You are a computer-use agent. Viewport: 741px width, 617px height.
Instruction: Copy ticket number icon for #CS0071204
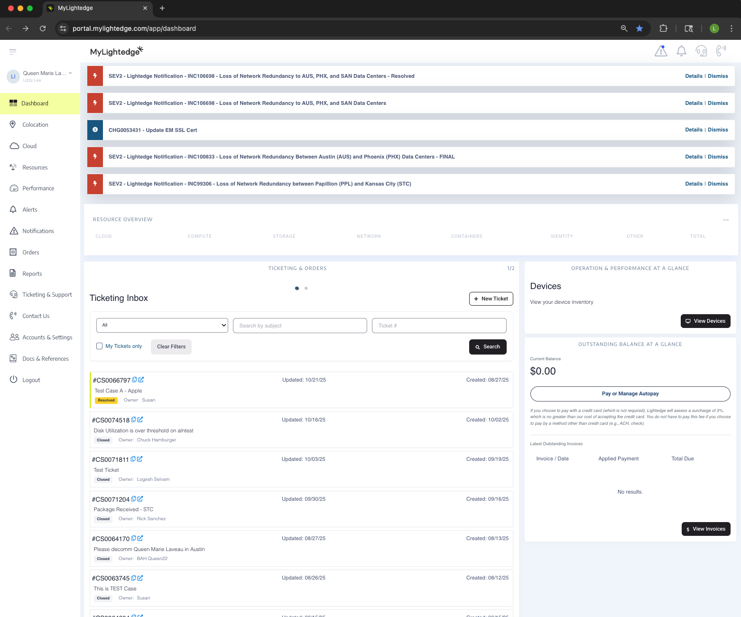coord(134,499)
